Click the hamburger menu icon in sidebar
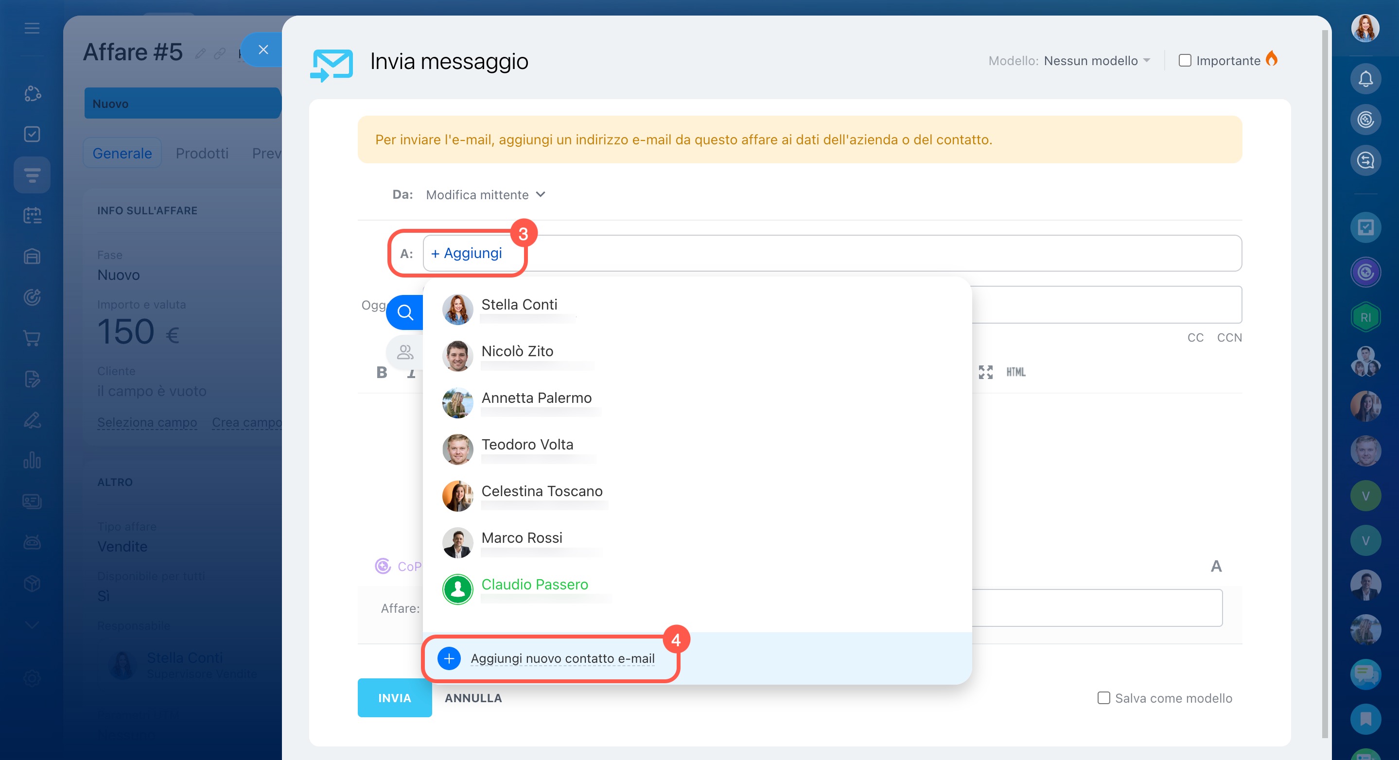The image size is (1399, 760). pyautogui.click(x=32, y=28)
